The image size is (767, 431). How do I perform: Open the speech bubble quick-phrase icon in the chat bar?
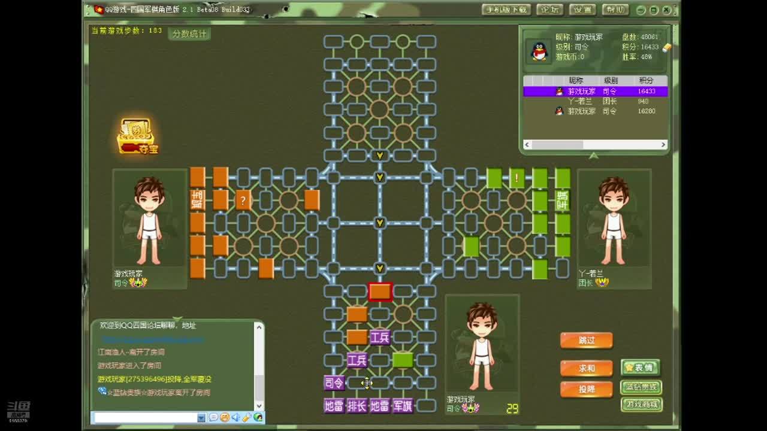tap(213, 417)
